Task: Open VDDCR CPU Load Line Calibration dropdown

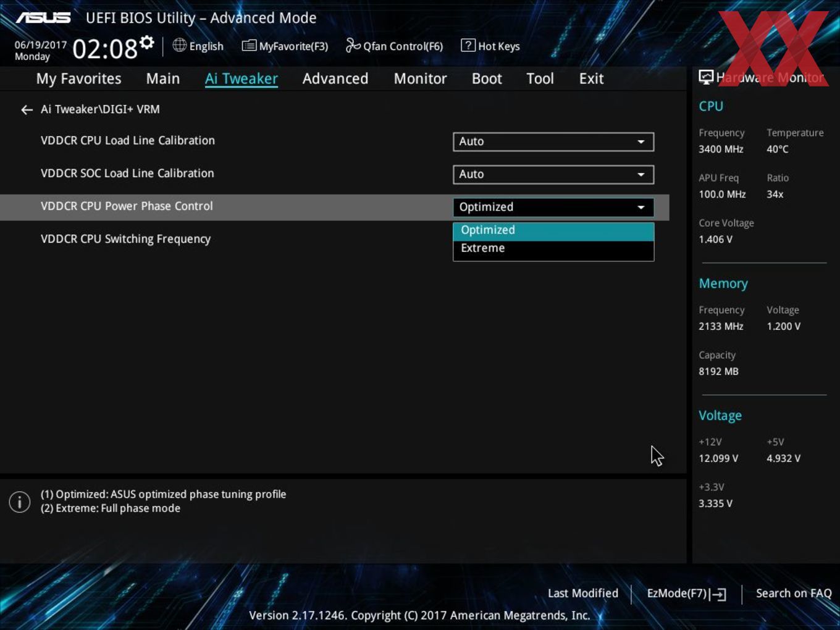Action: (x=553, y=141)
